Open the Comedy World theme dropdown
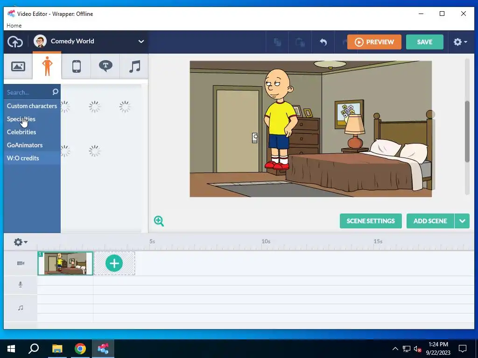Screen dimensions: 478x358 tap(88, 41)
